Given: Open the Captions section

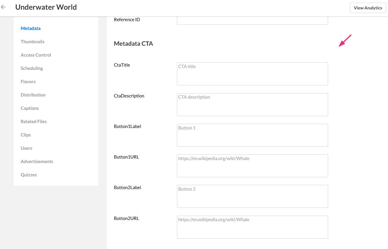Looking at the screenshot, I should [x=30, y=108].
